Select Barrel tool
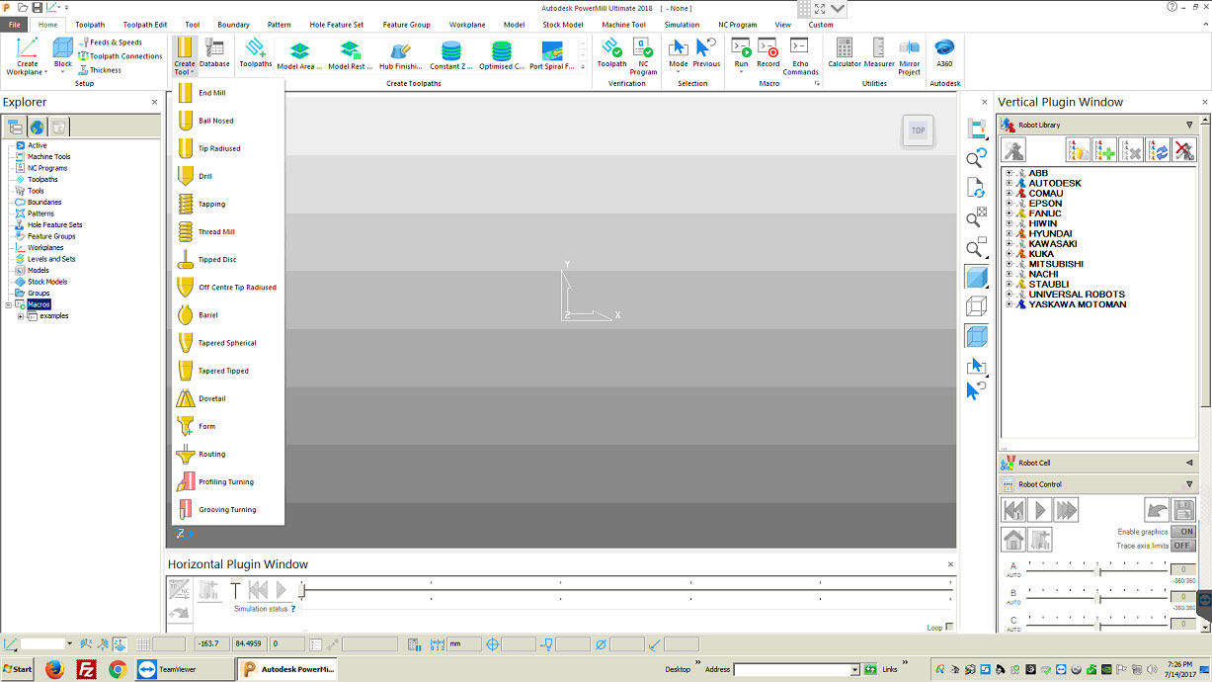Viewport: 1212px width, 682px height. click(x=227, y=315)
